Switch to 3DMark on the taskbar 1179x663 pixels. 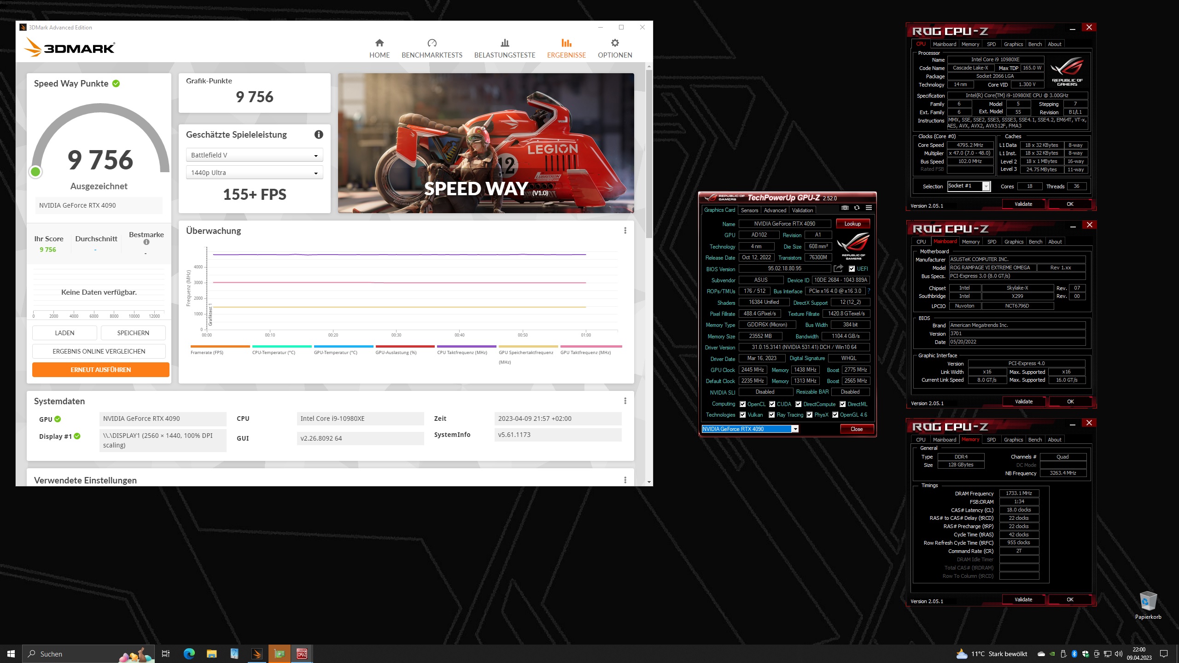point(257,654)
